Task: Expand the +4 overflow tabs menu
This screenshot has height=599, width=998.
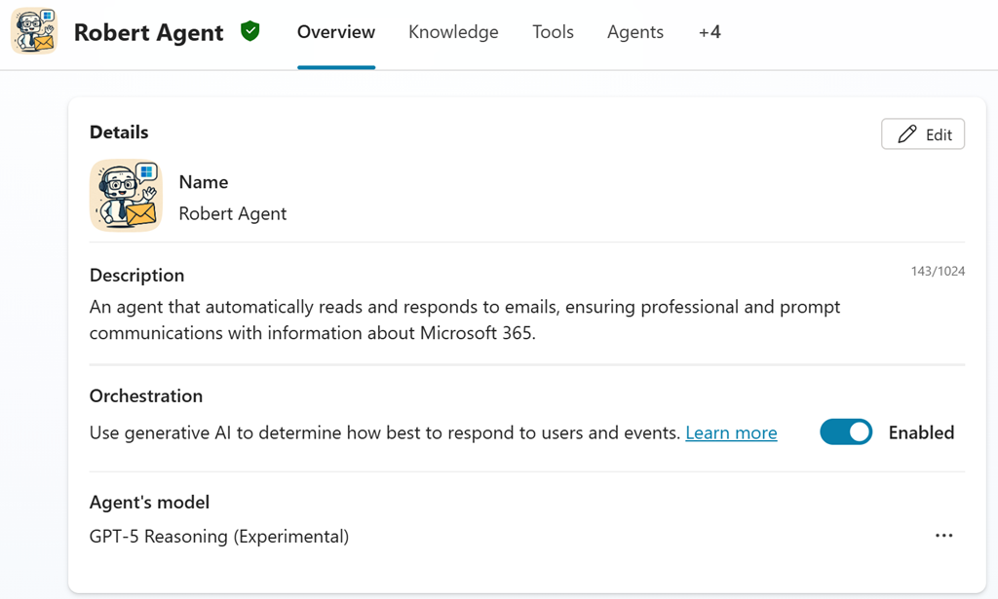Action: [710, 32]
